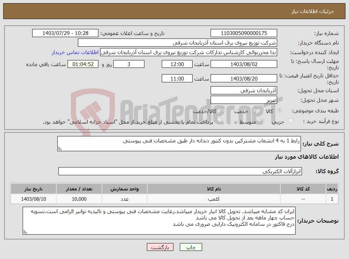Click the page header جزئیات اطلاعات نیاز
The height and width of the screenshot is (259, 349).
[313, 11]
